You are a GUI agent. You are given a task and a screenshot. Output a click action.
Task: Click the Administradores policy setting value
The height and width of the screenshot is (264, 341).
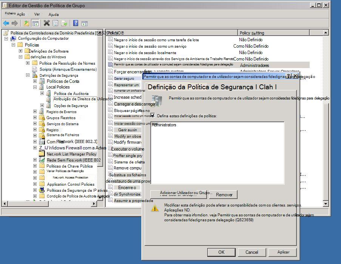pyautogui.click(x=255, y=65)
